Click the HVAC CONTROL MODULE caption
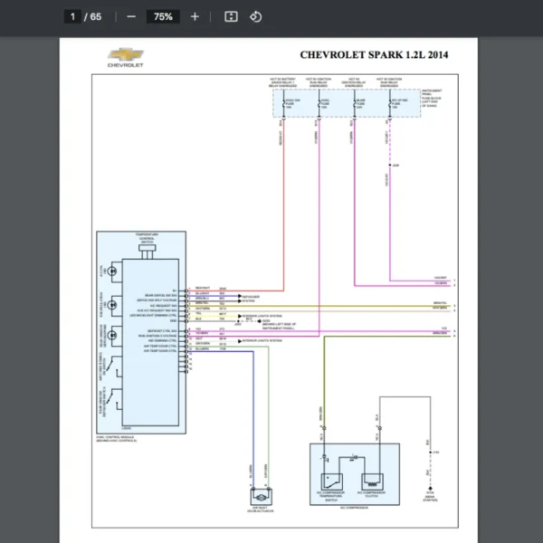Viewport: 543px width, 543px height. coord(117,439)
